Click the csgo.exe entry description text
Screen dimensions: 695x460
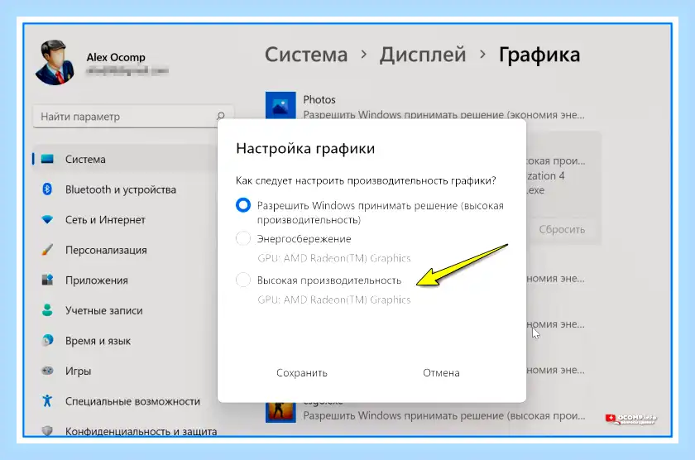tap(444, 415)
